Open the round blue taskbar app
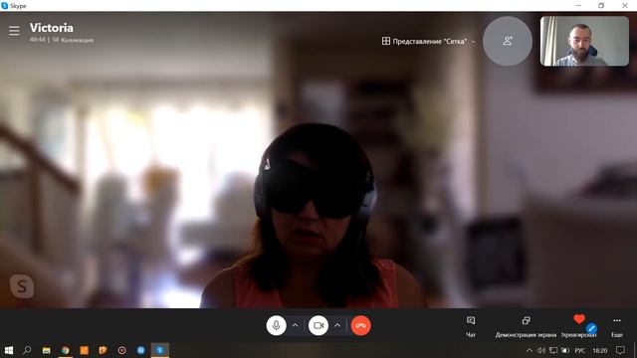This screenshot has height=358, width=637. (x=140, y=350)
